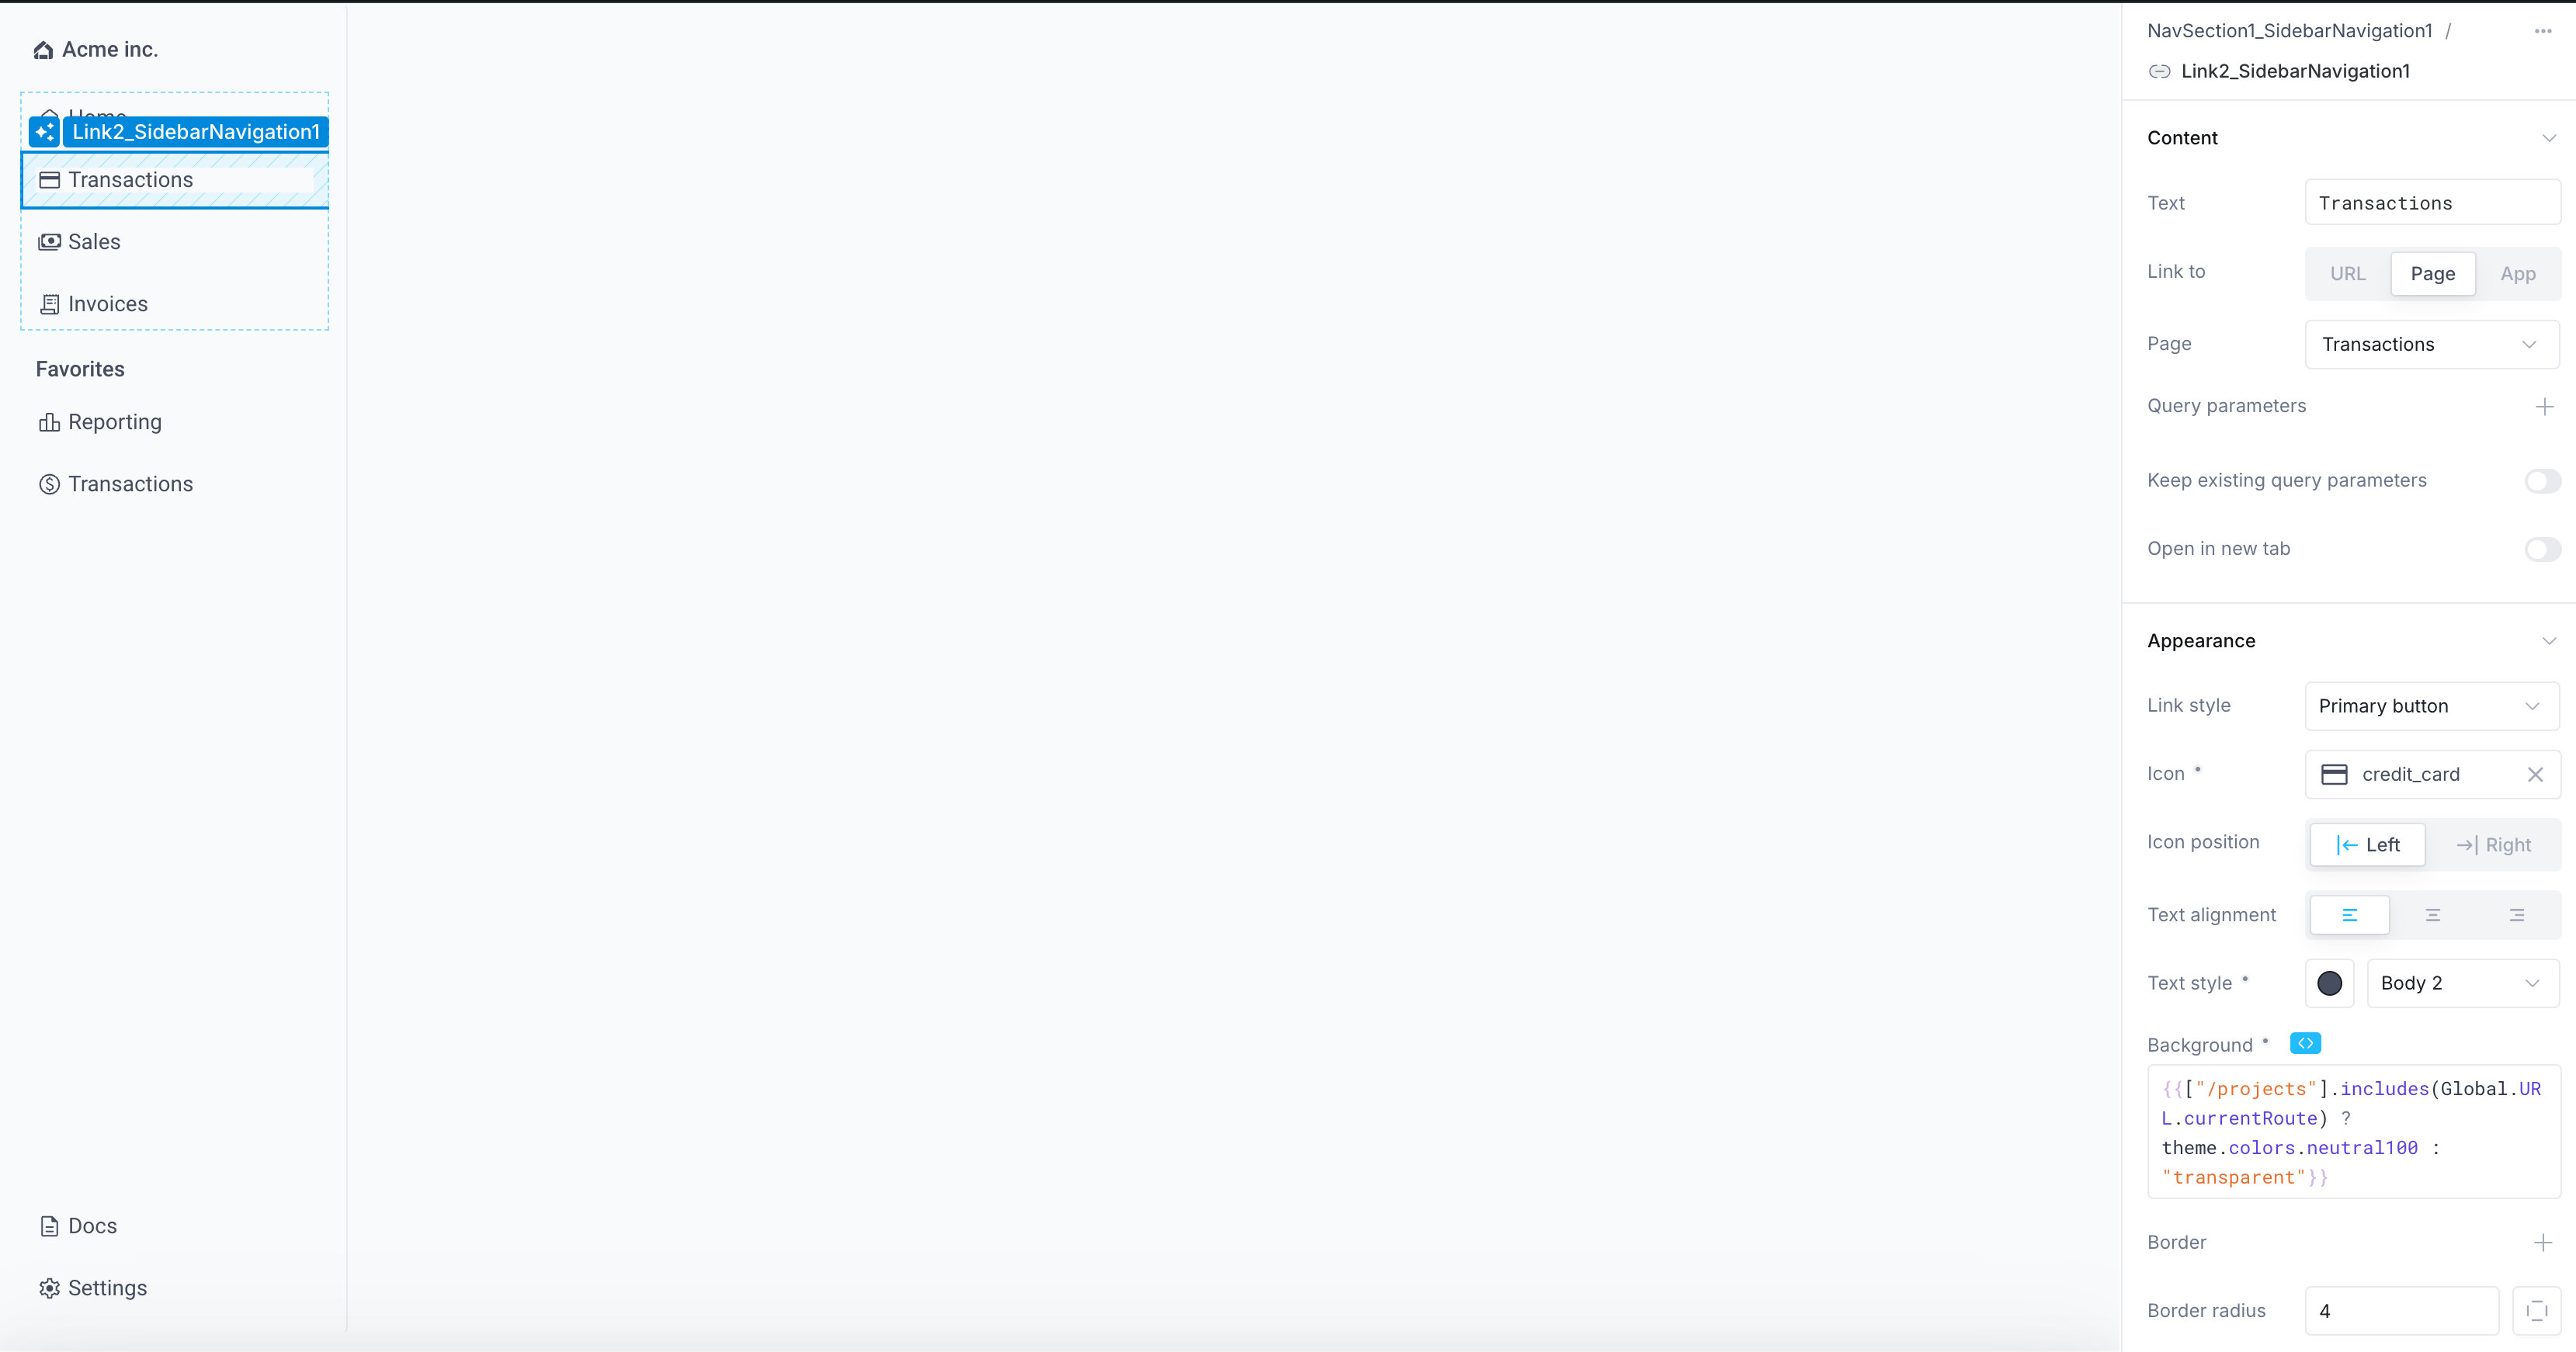Click the Invoices sidebar icon

(x=47, y=303)
